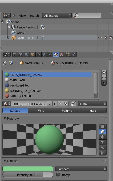Set preview shape to cube

point(103,137)
